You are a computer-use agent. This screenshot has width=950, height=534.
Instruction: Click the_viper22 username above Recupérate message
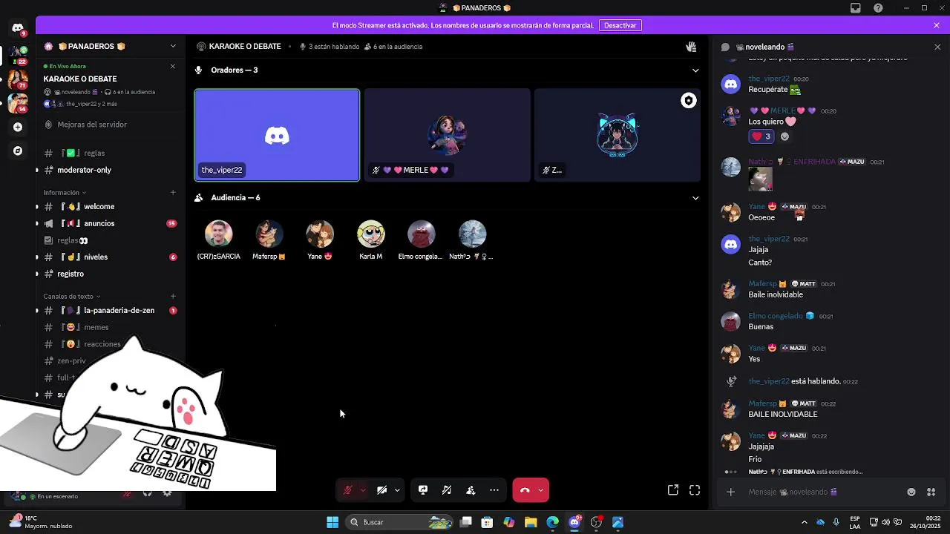coord(768,79)
